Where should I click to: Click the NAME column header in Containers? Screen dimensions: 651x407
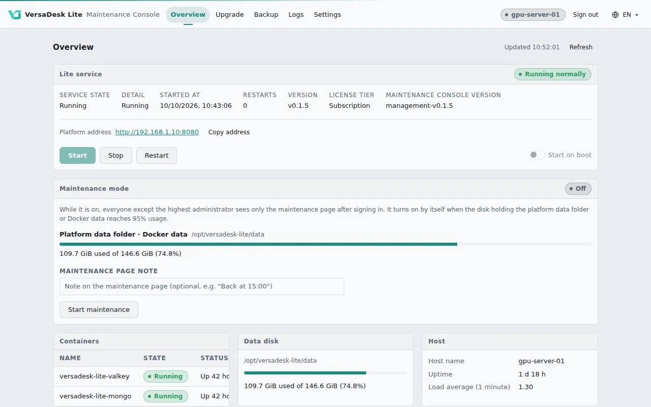[x=70, y=358]
